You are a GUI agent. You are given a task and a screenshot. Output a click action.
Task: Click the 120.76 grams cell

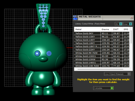tap(106, 66)
